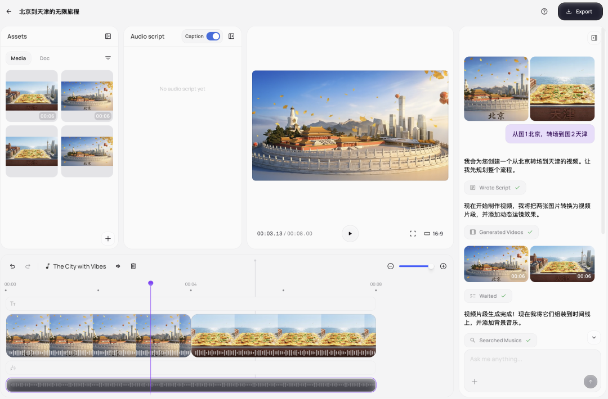The width and height of the screenshot is (608, 399).
Task: Mute the music track volume icon
Action: coord(118,266)
